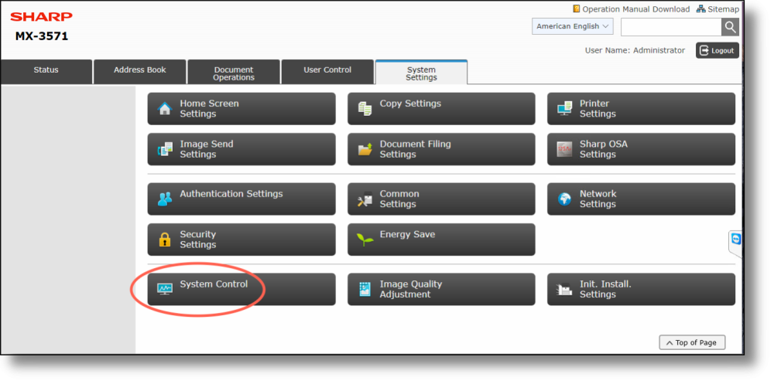Click the orange Operation Manual book icon

(576, 8)
